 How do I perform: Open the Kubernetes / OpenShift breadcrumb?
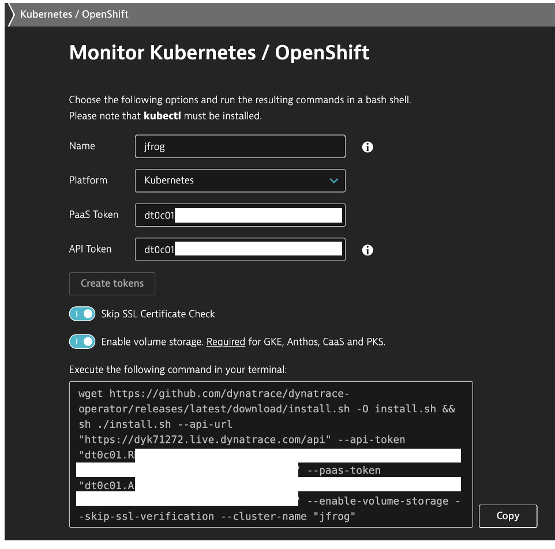(x=74, y=14)
